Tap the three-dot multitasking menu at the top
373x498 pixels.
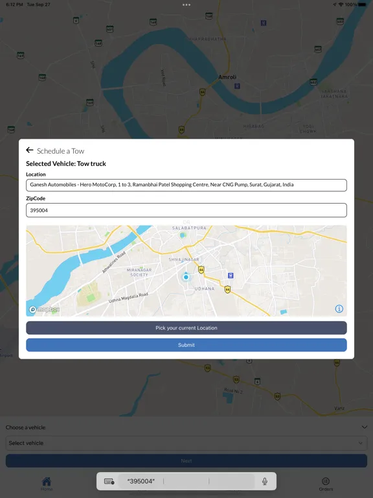pyautogui.click(x=186, y=5)
